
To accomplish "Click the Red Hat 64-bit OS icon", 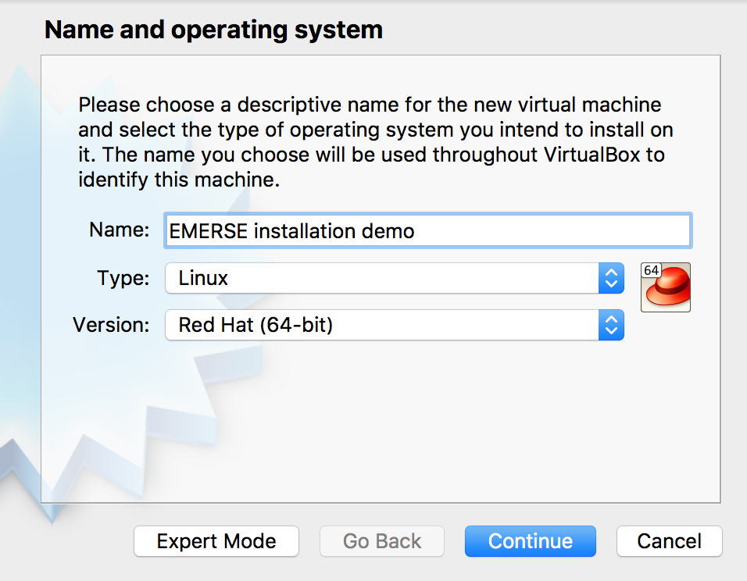I will point(666,287).
